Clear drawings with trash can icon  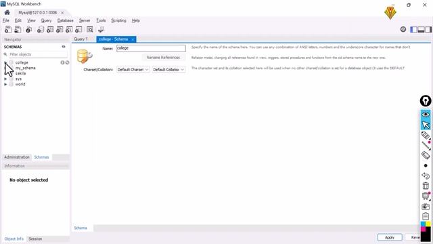[x=426, y=186]
